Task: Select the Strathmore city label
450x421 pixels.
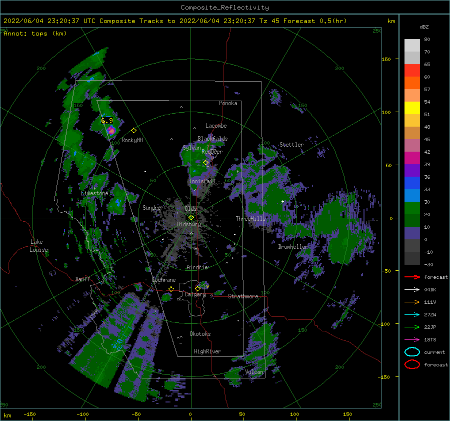Action: (243, 296)
